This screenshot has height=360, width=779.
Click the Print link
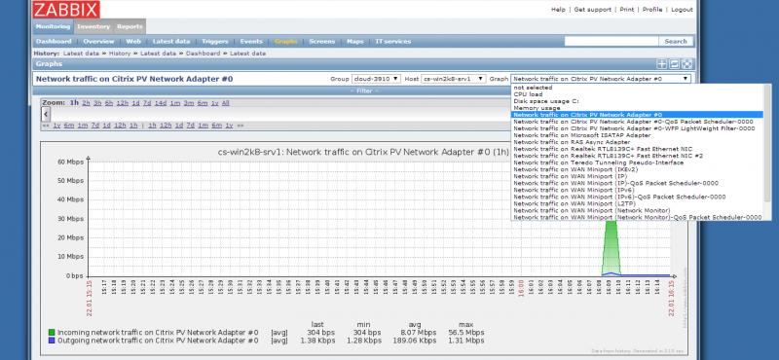(626, 10)
